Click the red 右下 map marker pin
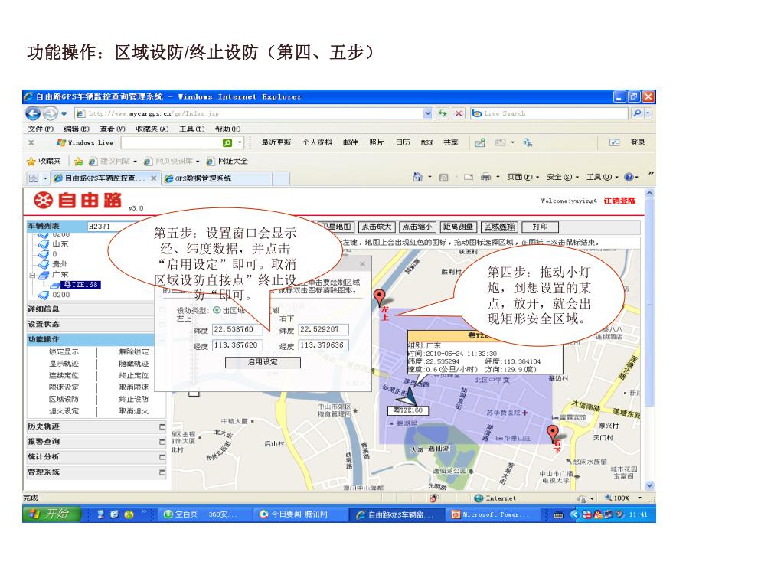Screen dimensions: 784x588 pyautogui.click(x=553, y=433)
